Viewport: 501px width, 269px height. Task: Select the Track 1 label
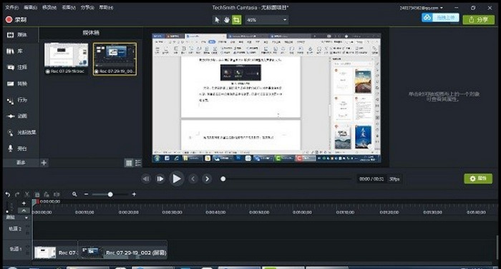15,248
